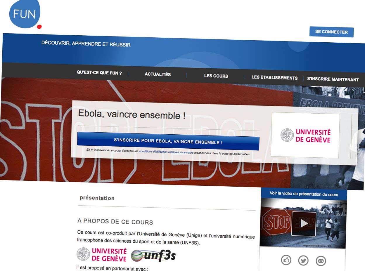Open the conditions d'utilisation relatives link

pos(166,152)
